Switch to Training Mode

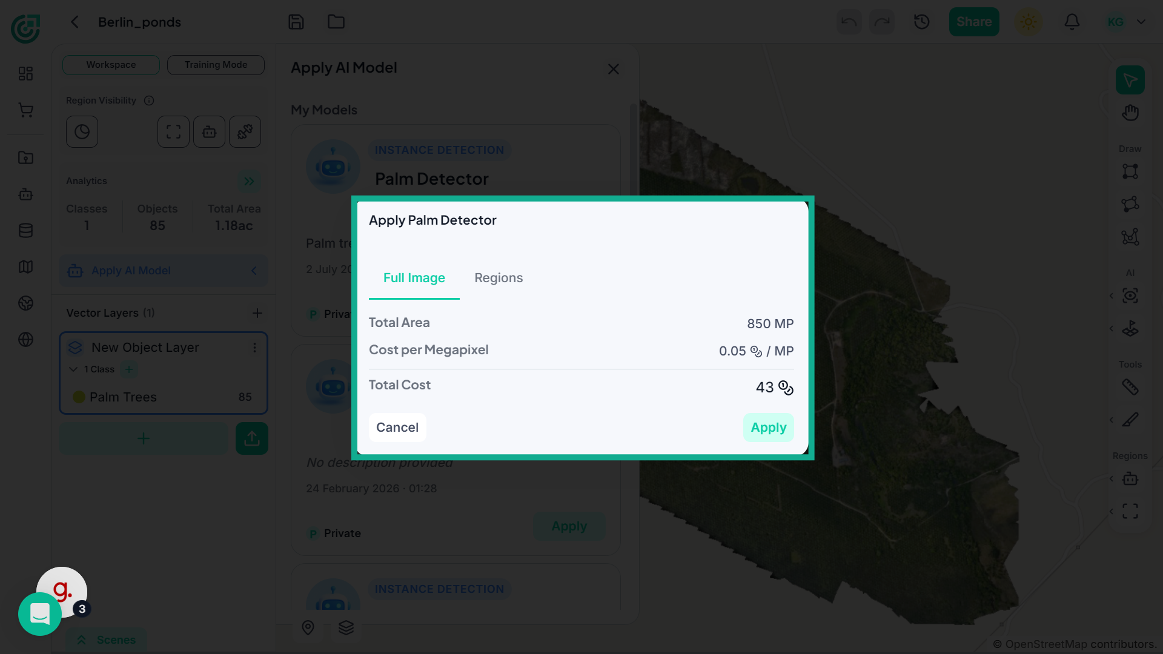216,65
